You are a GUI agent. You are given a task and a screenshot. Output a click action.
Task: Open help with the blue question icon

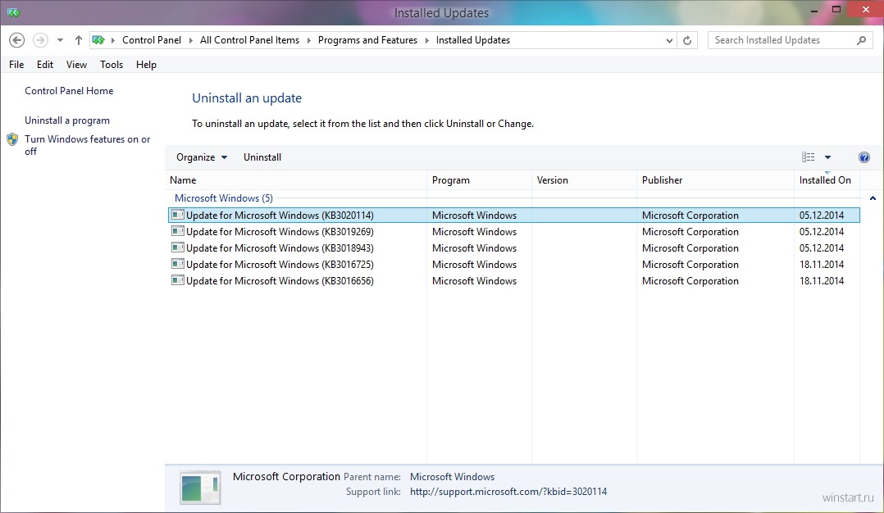(x=864, y=157)
